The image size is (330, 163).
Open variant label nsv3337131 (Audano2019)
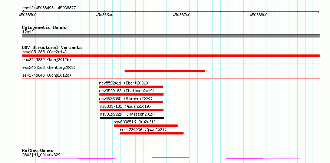pos(125,106)
